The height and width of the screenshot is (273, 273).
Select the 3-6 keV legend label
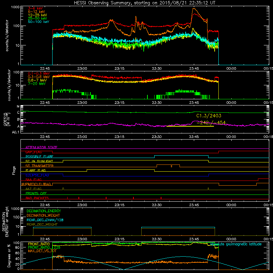tap(35, 8)
